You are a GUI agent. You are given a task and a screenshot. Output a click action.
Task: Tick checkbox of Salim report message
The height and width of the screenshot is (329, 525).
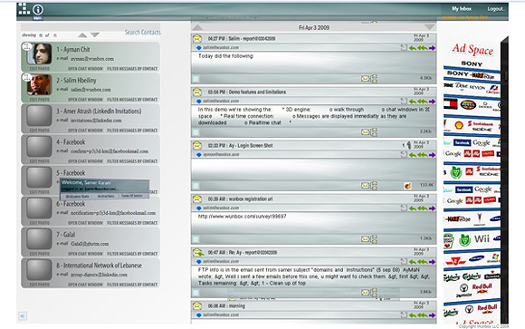tap(196, 79)
